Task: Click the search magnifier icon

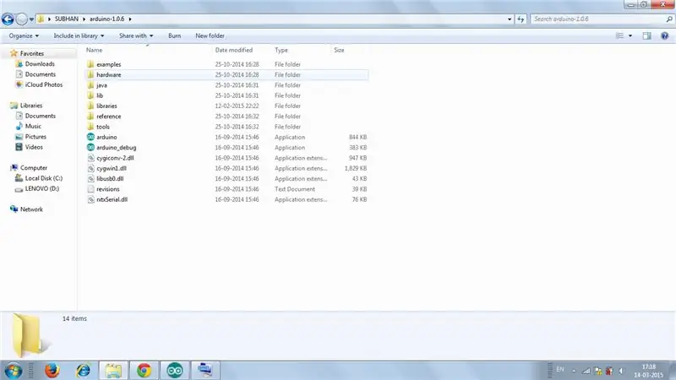Action: pos(669,19)
